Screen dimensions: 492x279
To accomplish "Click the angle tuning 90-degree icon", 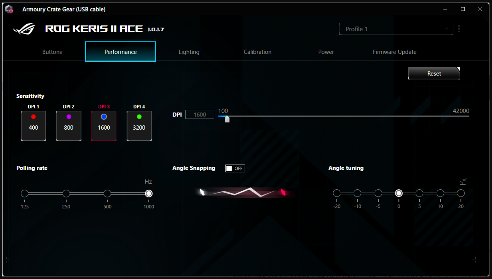I will 463,181.
